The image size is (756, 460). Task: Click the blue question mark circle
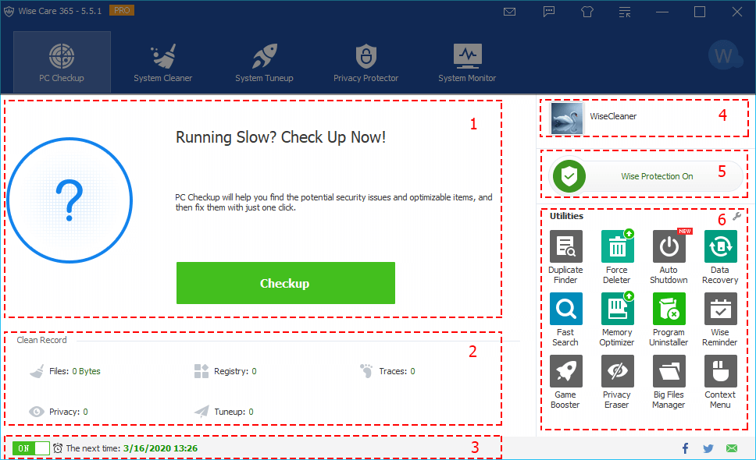tap(70, 200)
